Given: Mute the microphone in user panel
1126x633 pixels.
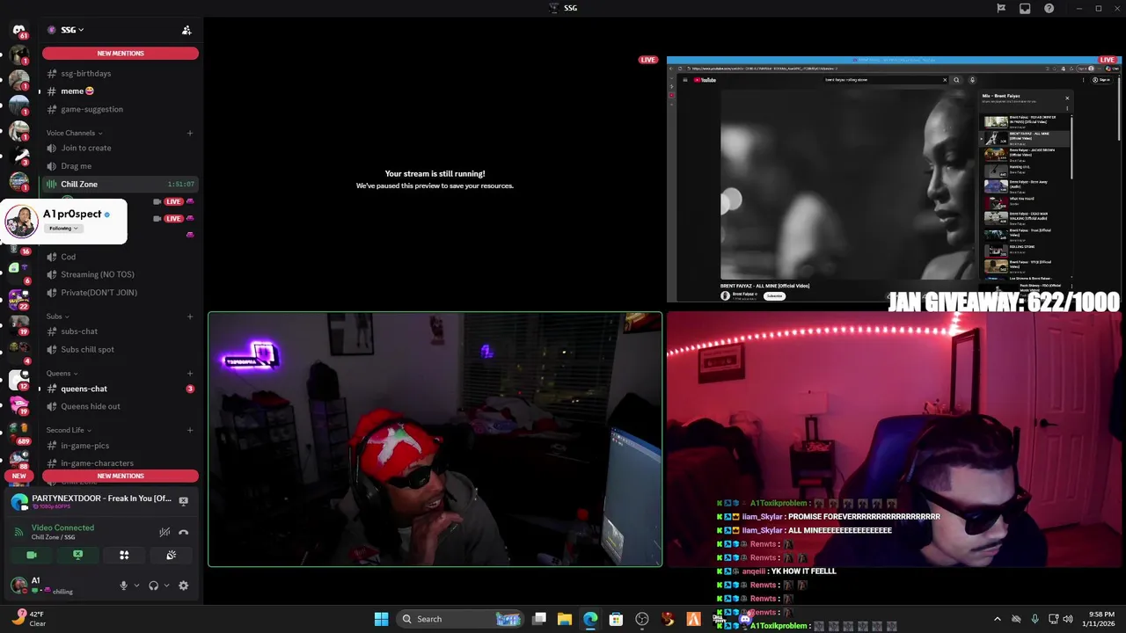Looking at the screenshot, I should pyautogui.click(x=124, y=586).
